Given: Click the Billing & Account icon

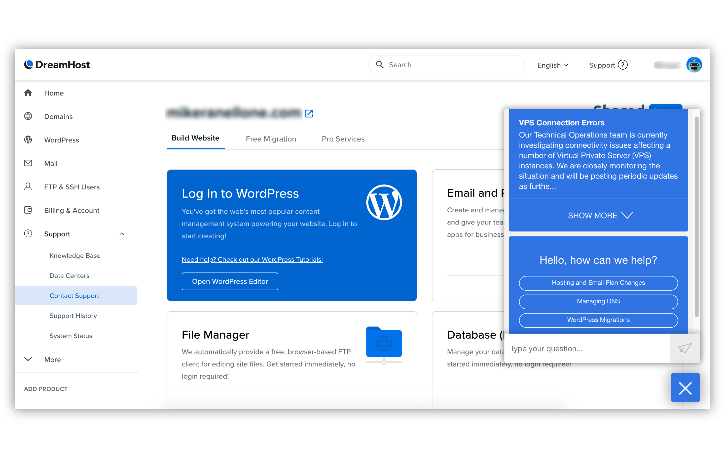Looking at the screenshot, I should coord(29,210).
